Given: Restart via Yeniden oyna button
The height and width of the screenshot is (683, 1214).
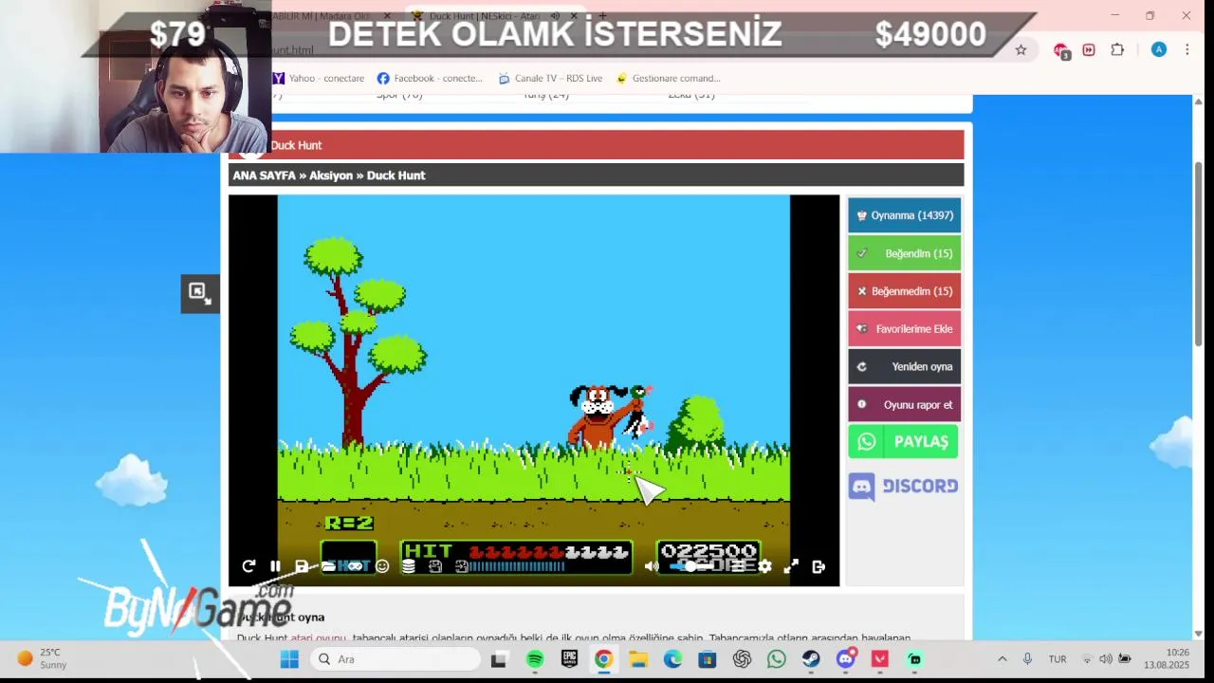Looking at the screenshot, I should (x=904, y=366).
